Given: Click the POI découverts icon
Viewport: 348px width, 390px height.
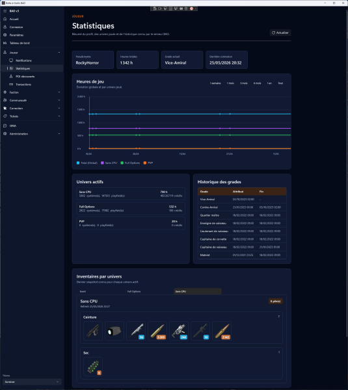Looking at the screenshot, I should pyautogui.click(x=11, y=76).
